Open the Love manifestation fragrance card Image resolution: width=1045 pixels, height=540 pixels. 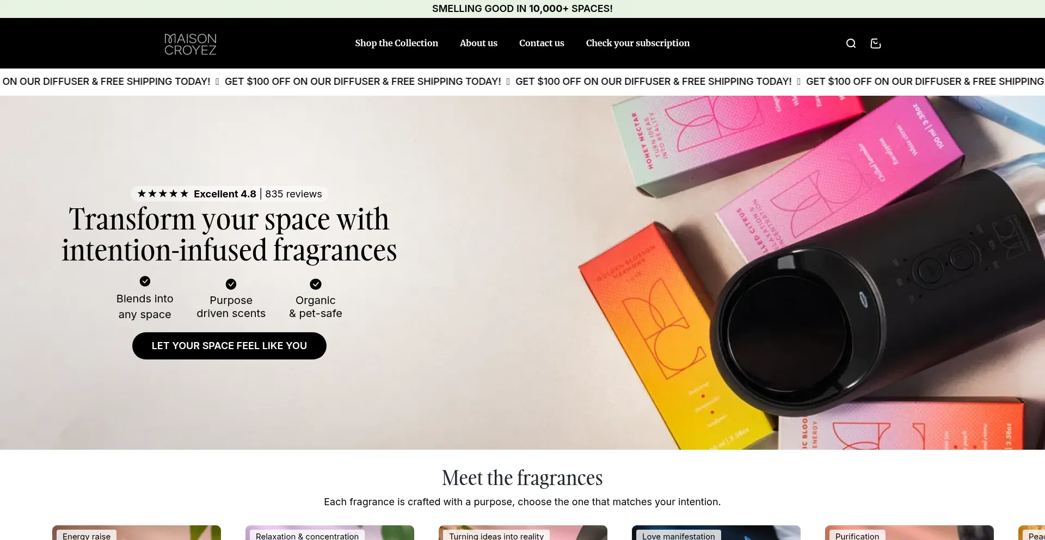(x=716, y=532)
